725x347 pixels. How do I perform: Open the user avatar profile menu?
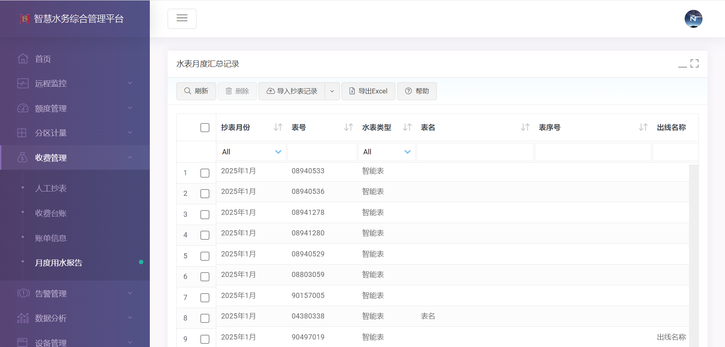click(693, 19)
